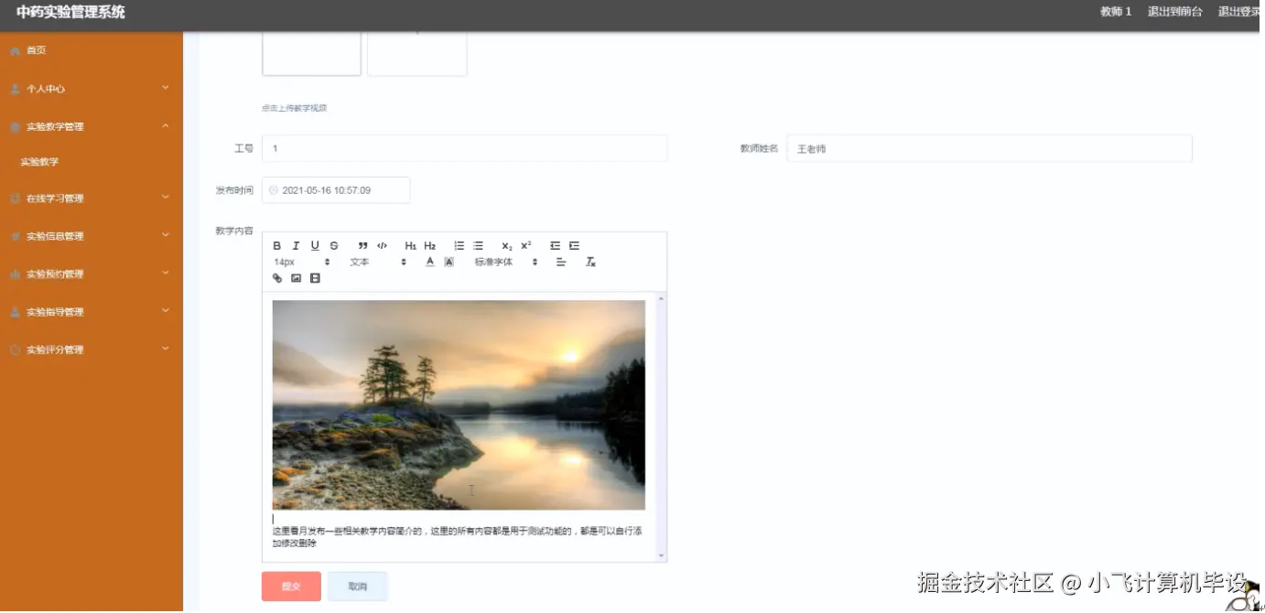This screenshot has width=1265, height=613.
Task: Insert a code block
Action: pos(383,246)
